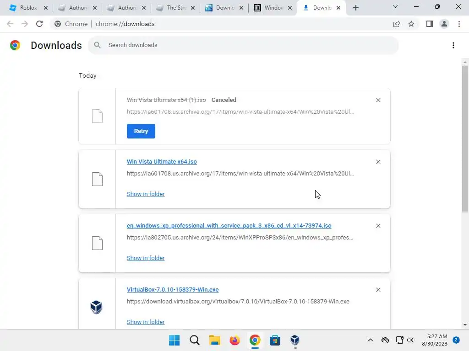Viewport: 469px width, 351px height.
Task: Retry the canceled Win Vista download
Action: 141,131
